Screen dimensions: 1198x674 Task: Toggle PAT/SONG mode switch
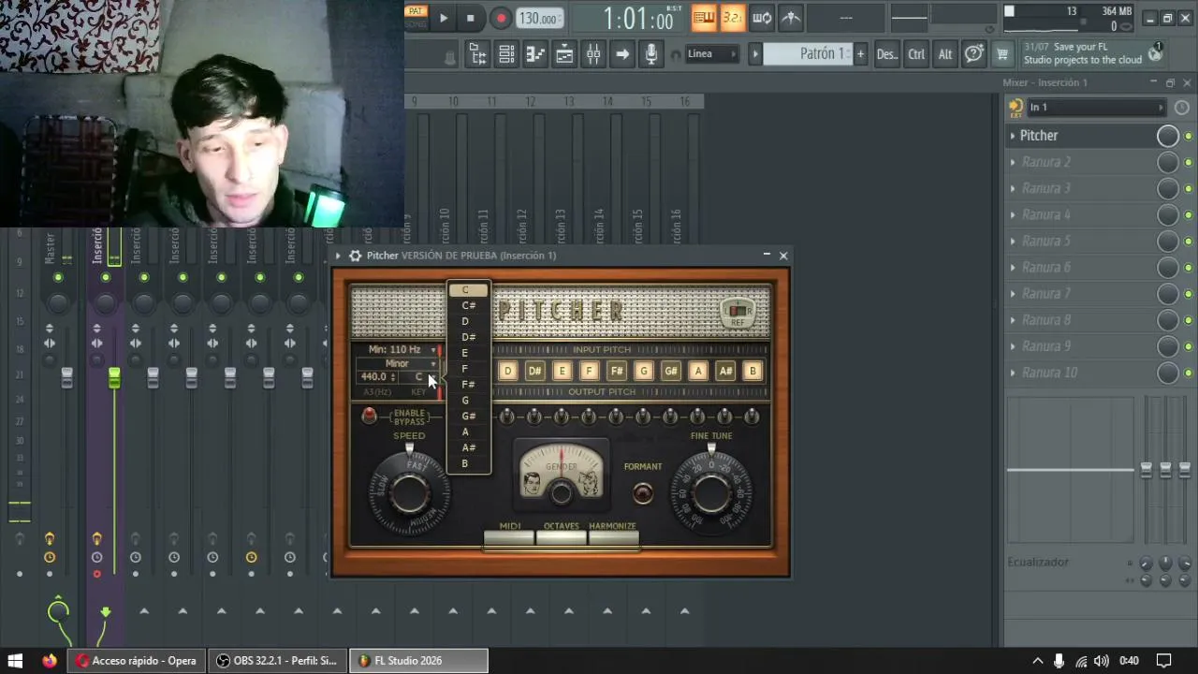coord(416,17)
